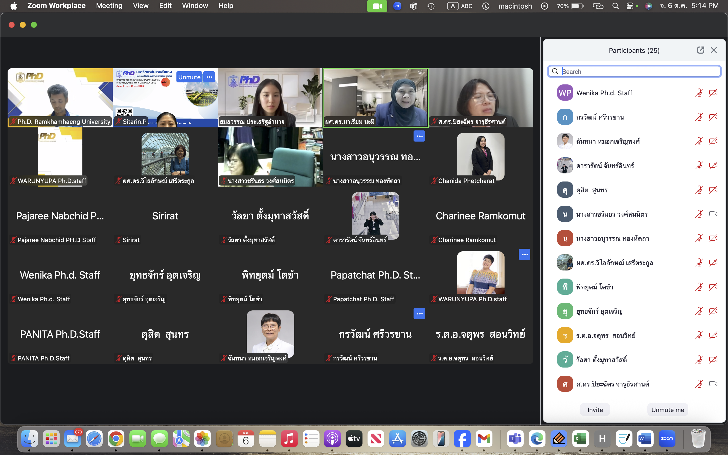The image size is (728, 455).
Task: Click the Zoom 'zm' menu bar status icon
Action: pyautogui.click(x=397, y=6)
